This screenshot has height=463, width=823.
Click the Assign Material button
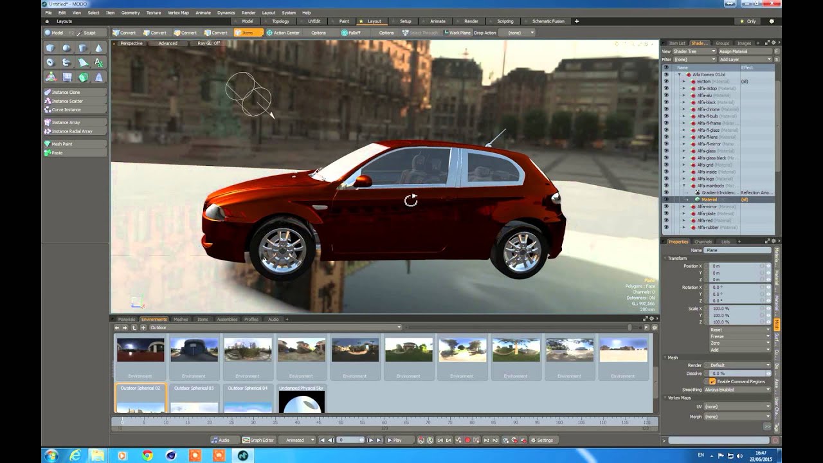745,51
